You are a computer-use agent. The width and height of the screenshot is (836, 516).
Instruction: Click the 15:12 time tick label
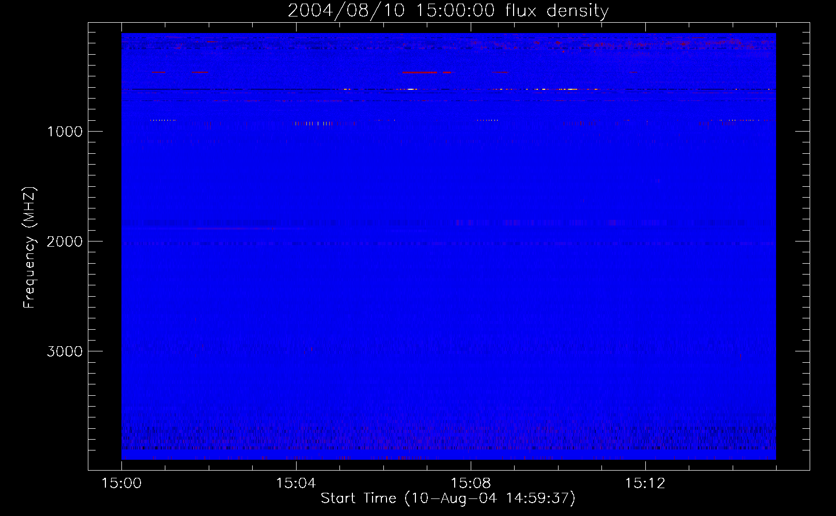[645, 483]
